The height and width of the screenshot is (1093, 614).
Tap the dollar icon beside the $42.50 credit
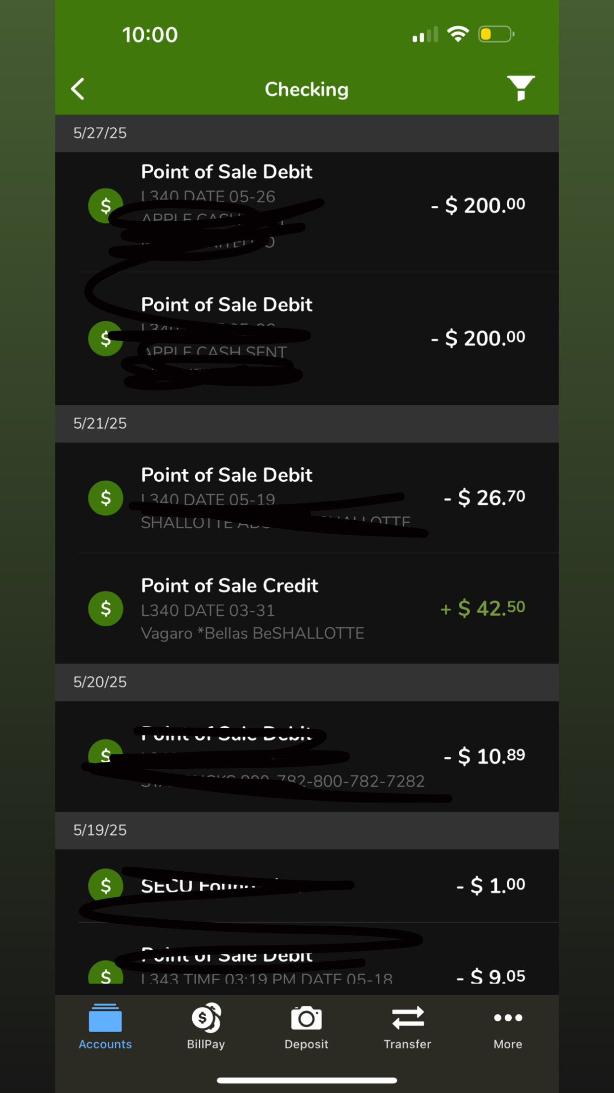[x=106, y=608]
